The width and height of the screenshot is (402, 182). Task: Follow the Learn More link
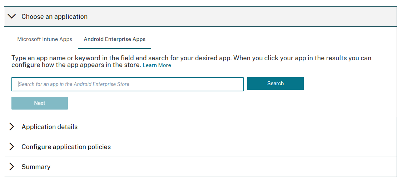click(157, 65)
